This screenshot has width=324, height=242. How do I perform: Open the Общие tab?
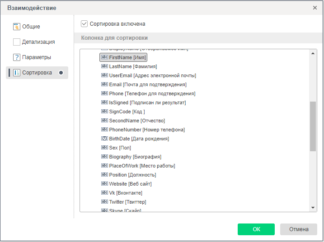31,27
